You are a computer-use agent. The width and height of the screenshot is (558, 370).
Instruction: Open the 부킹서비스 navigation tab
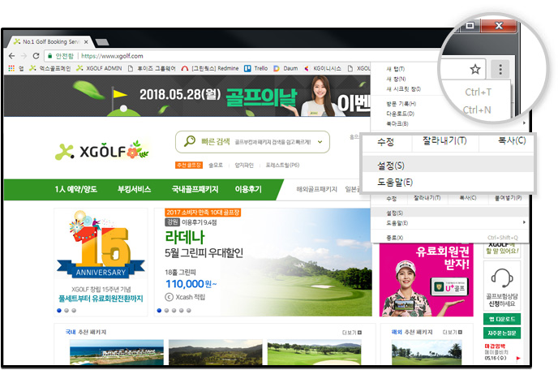pyautogui.click(x=134, y=189)
